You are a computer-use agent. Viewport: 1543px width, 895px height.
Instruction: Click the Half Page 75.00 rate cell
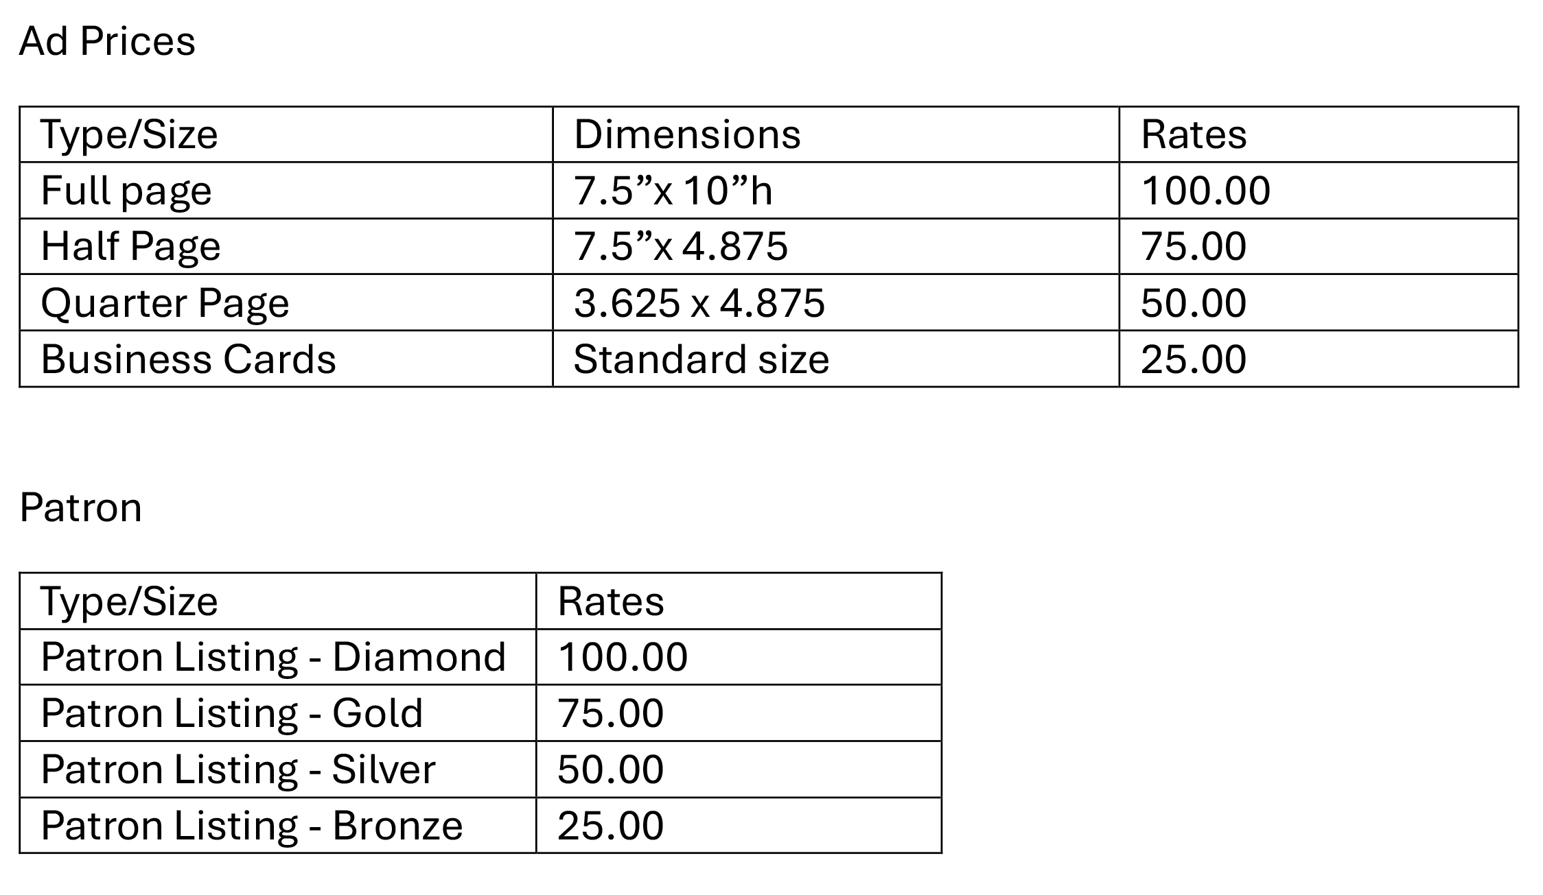point(1194,247)
